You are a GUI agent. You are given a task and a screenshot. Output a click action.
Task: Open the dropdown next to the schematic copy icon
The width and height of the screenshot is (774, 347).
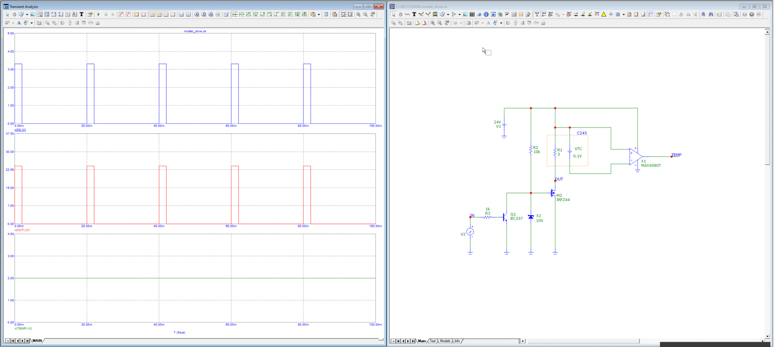(x=448, y=14)
